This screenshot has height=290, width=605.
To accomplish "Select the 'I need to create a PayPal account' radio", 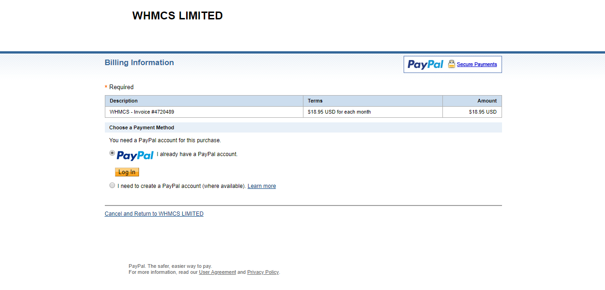I will pyautogui.click(x=112, y=185).
